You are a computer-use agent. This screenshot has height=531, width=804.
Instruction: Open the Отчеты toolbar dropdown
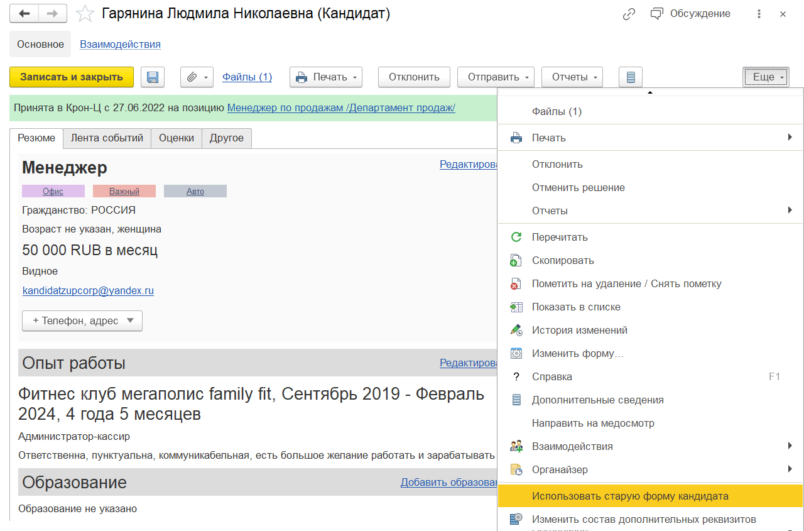pyautogui.click(x=572, y=77)
